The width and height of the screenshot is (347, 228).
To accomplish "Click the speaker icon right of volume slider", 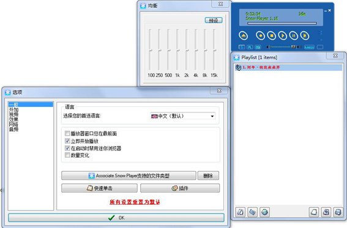I will pos(299,47).
